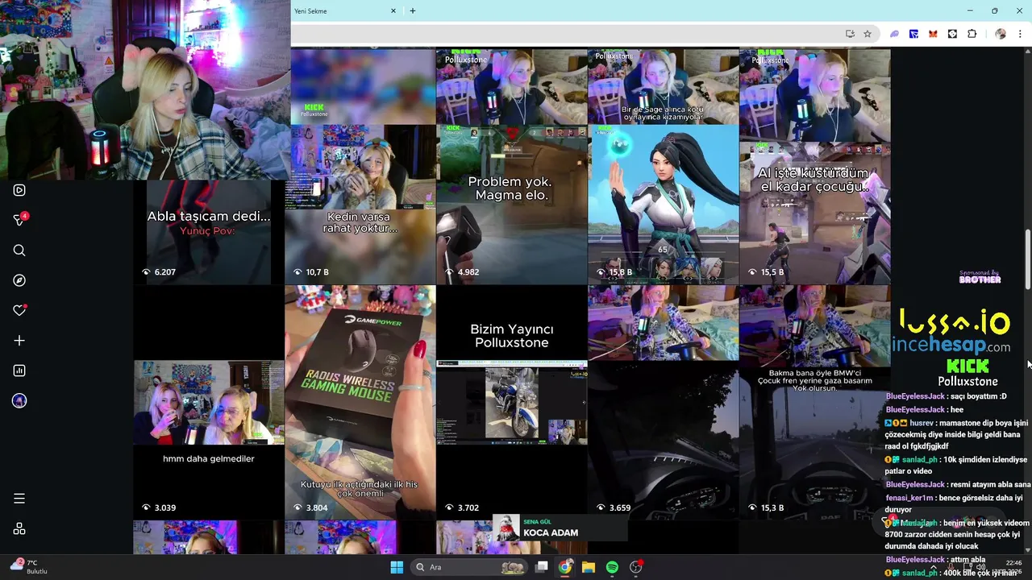Click the black-and-white face extension icon

point(952,34)
